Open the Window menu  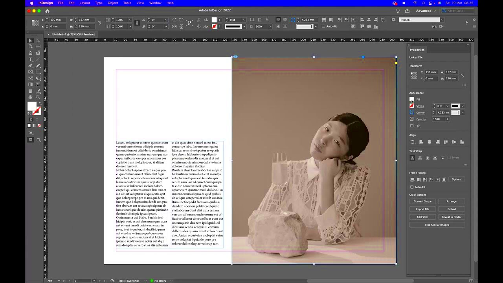[x=155, y=3]
